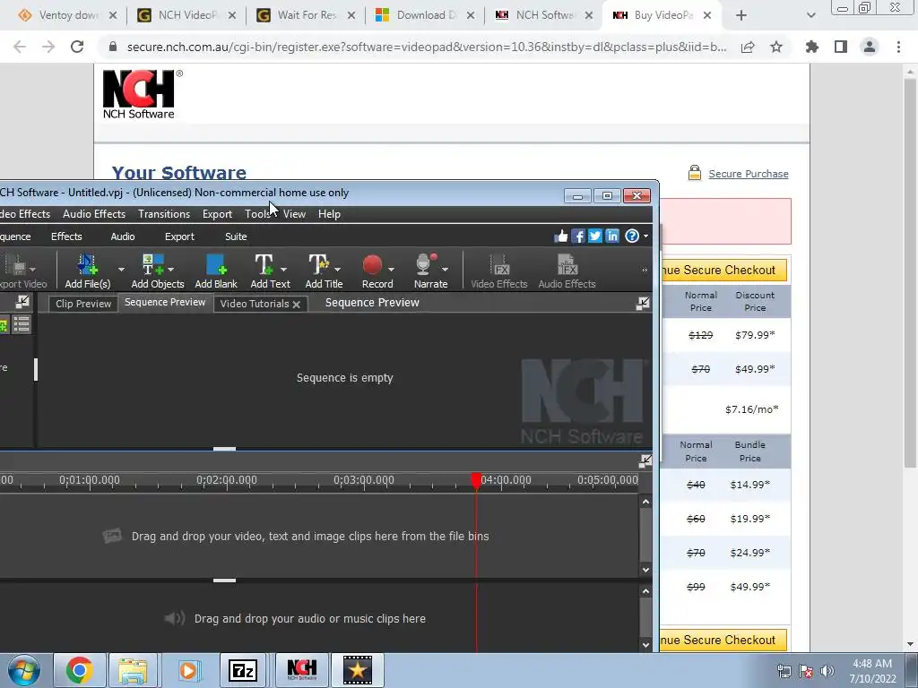Screen dimensions: 918x688
Task: Click the blue help question mark icon
Action: [632, 236]
